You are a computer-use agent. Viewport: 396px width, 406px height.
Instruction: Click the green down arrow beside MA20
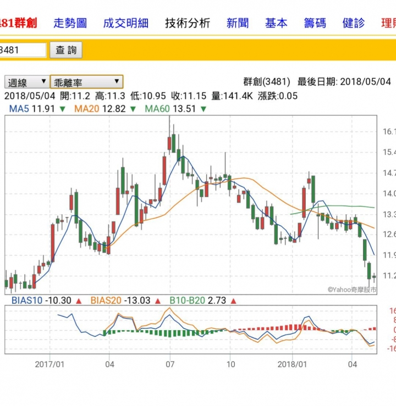pos(133,109)
